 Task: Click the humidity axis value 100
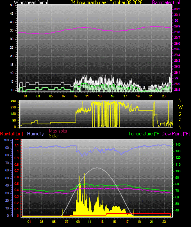tap(7, 140)
